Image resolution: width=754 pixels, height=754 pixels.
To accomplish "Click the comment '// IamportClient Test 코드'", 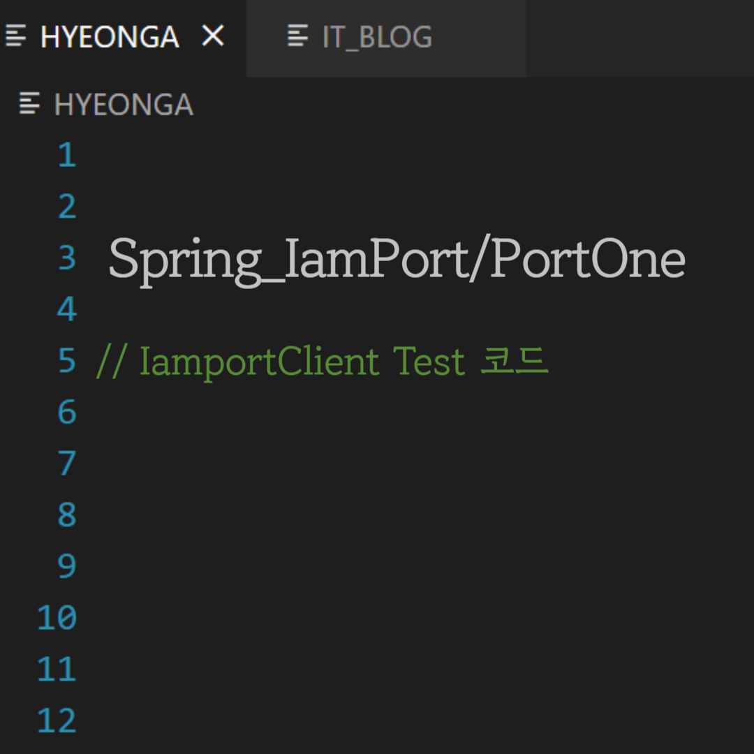I will click(x=322, y=362).
